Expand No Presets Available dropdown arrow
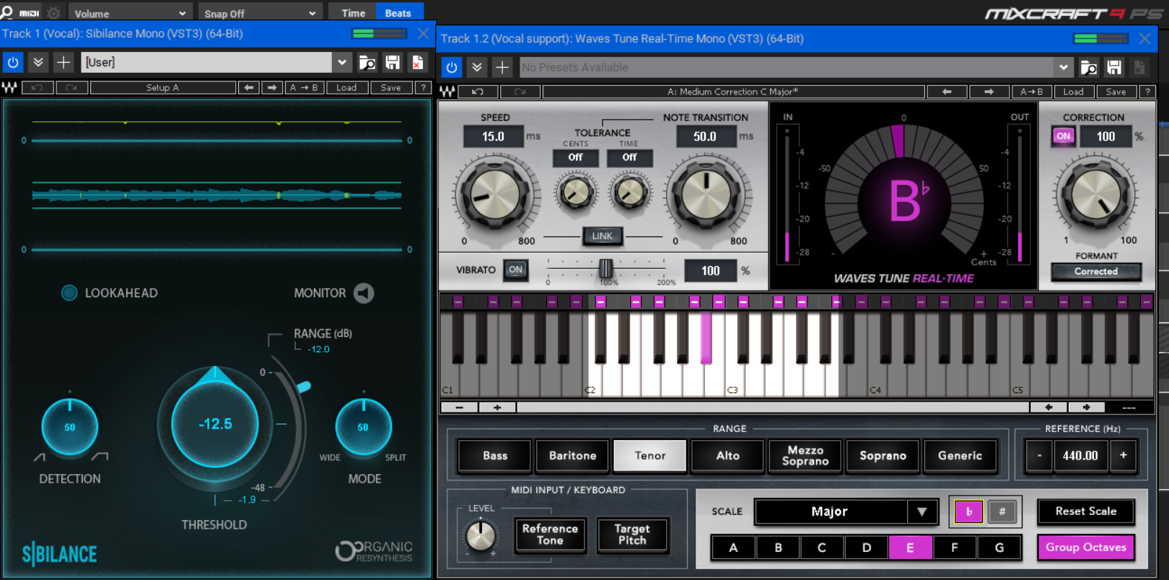Viewport: 1169px width, 580px height. click(x=1063, y=67)
